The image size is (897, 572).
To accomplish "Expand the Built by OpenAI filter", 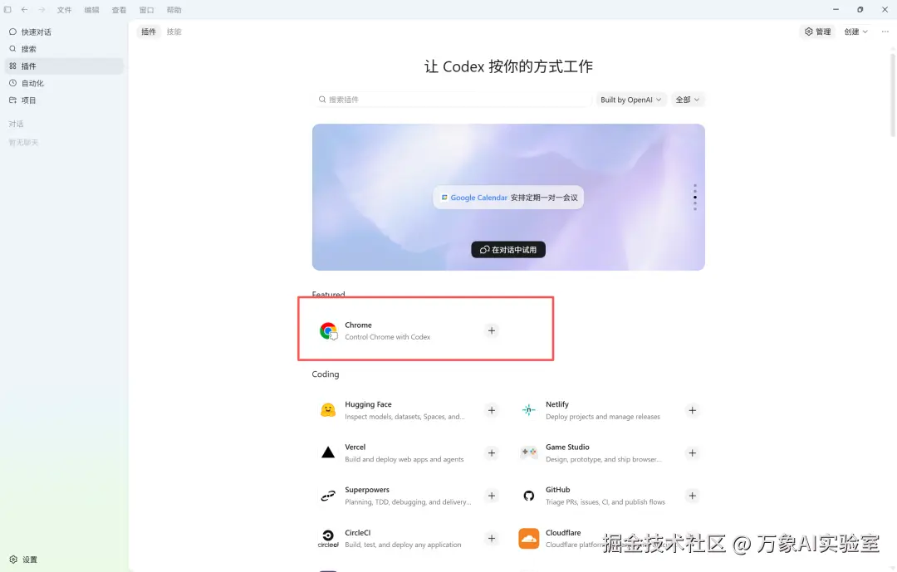I will (x=631, y=100).
